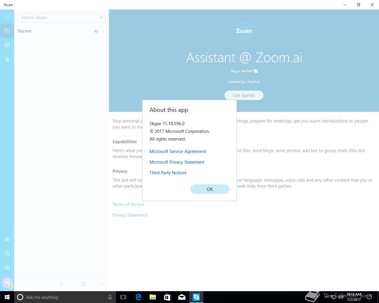This screenshot has height=303, width=379.
Task: Open the Terms of Service link
Action: pyautogui.click(x=128, y=204)
